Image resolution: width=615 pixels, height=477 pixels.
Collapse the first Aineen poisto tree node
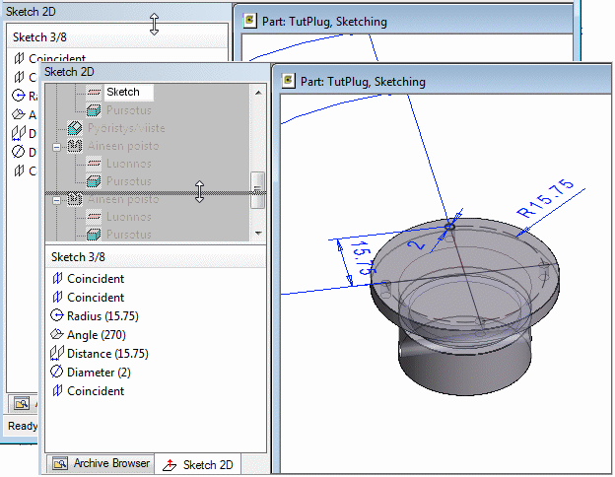click(57, 146)
